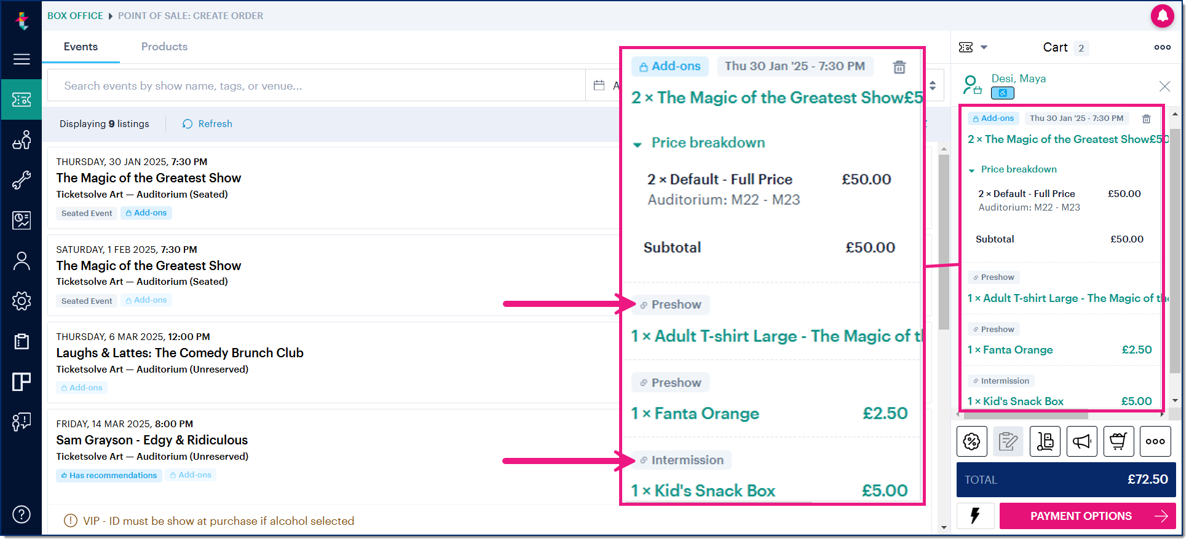Remove customer Desi, Maya from cart
Image resolution: width=1189 pixels, height=542 pixels.
point(1164,86)
